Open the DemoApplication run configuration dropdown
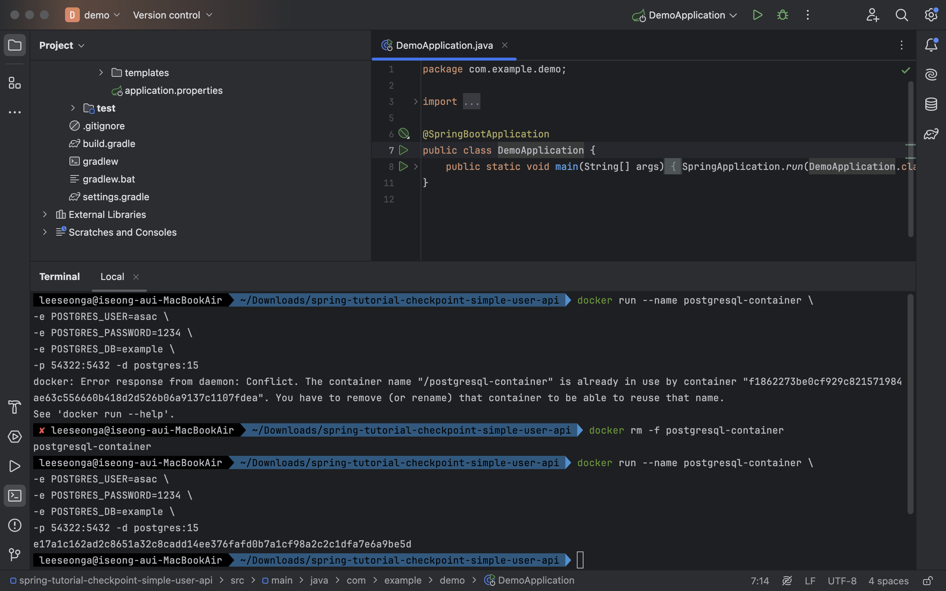Image resolution: width=946 pixels, height=591 pixels. tap(686, 15)
